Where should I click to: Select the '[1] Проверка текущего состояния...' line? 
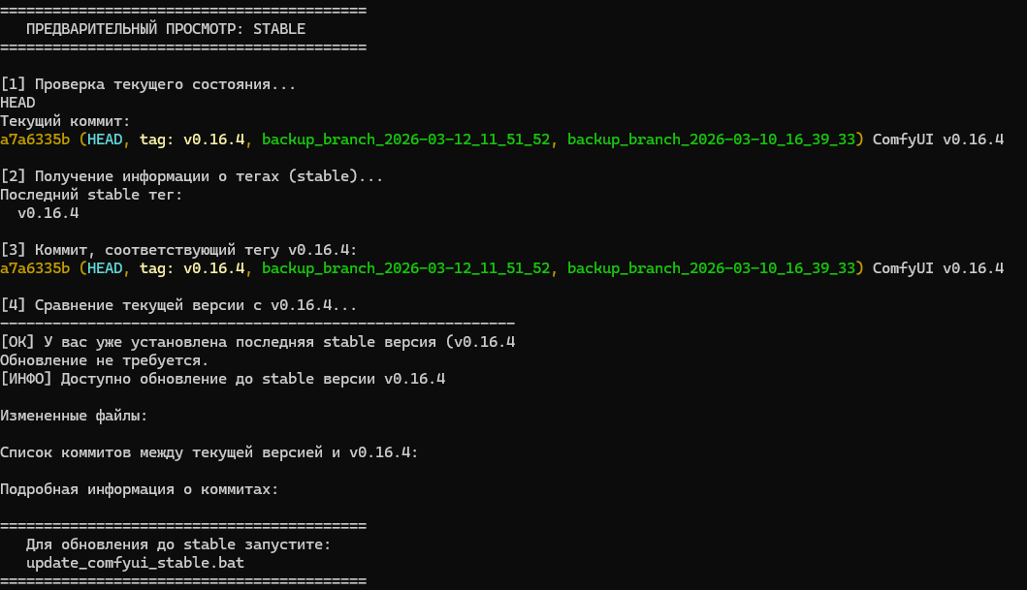[148, 84]
